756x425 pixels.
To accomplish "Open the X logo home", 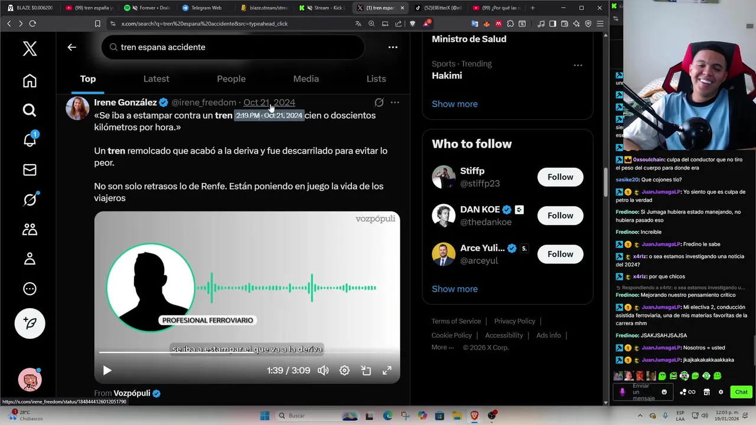I will [x=30, y=48].
